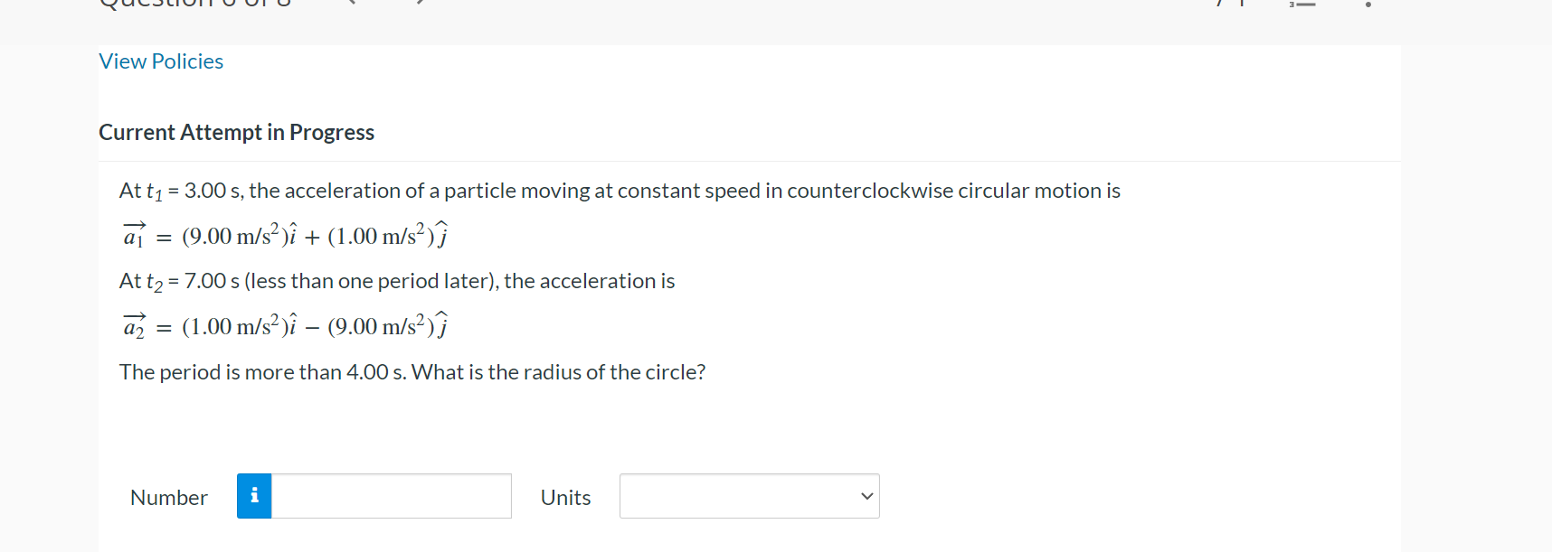The height and width of the screenshot is (552, 1552).
Task: Click the View Policies link
Action: (x=160, y=61)
